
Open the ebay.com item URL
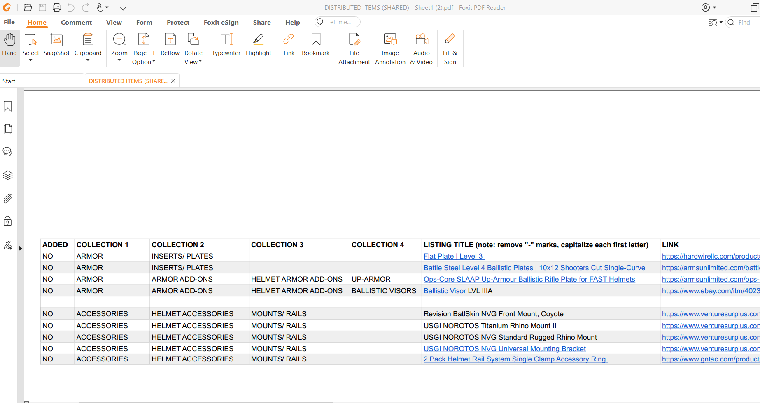click(711, 291)
